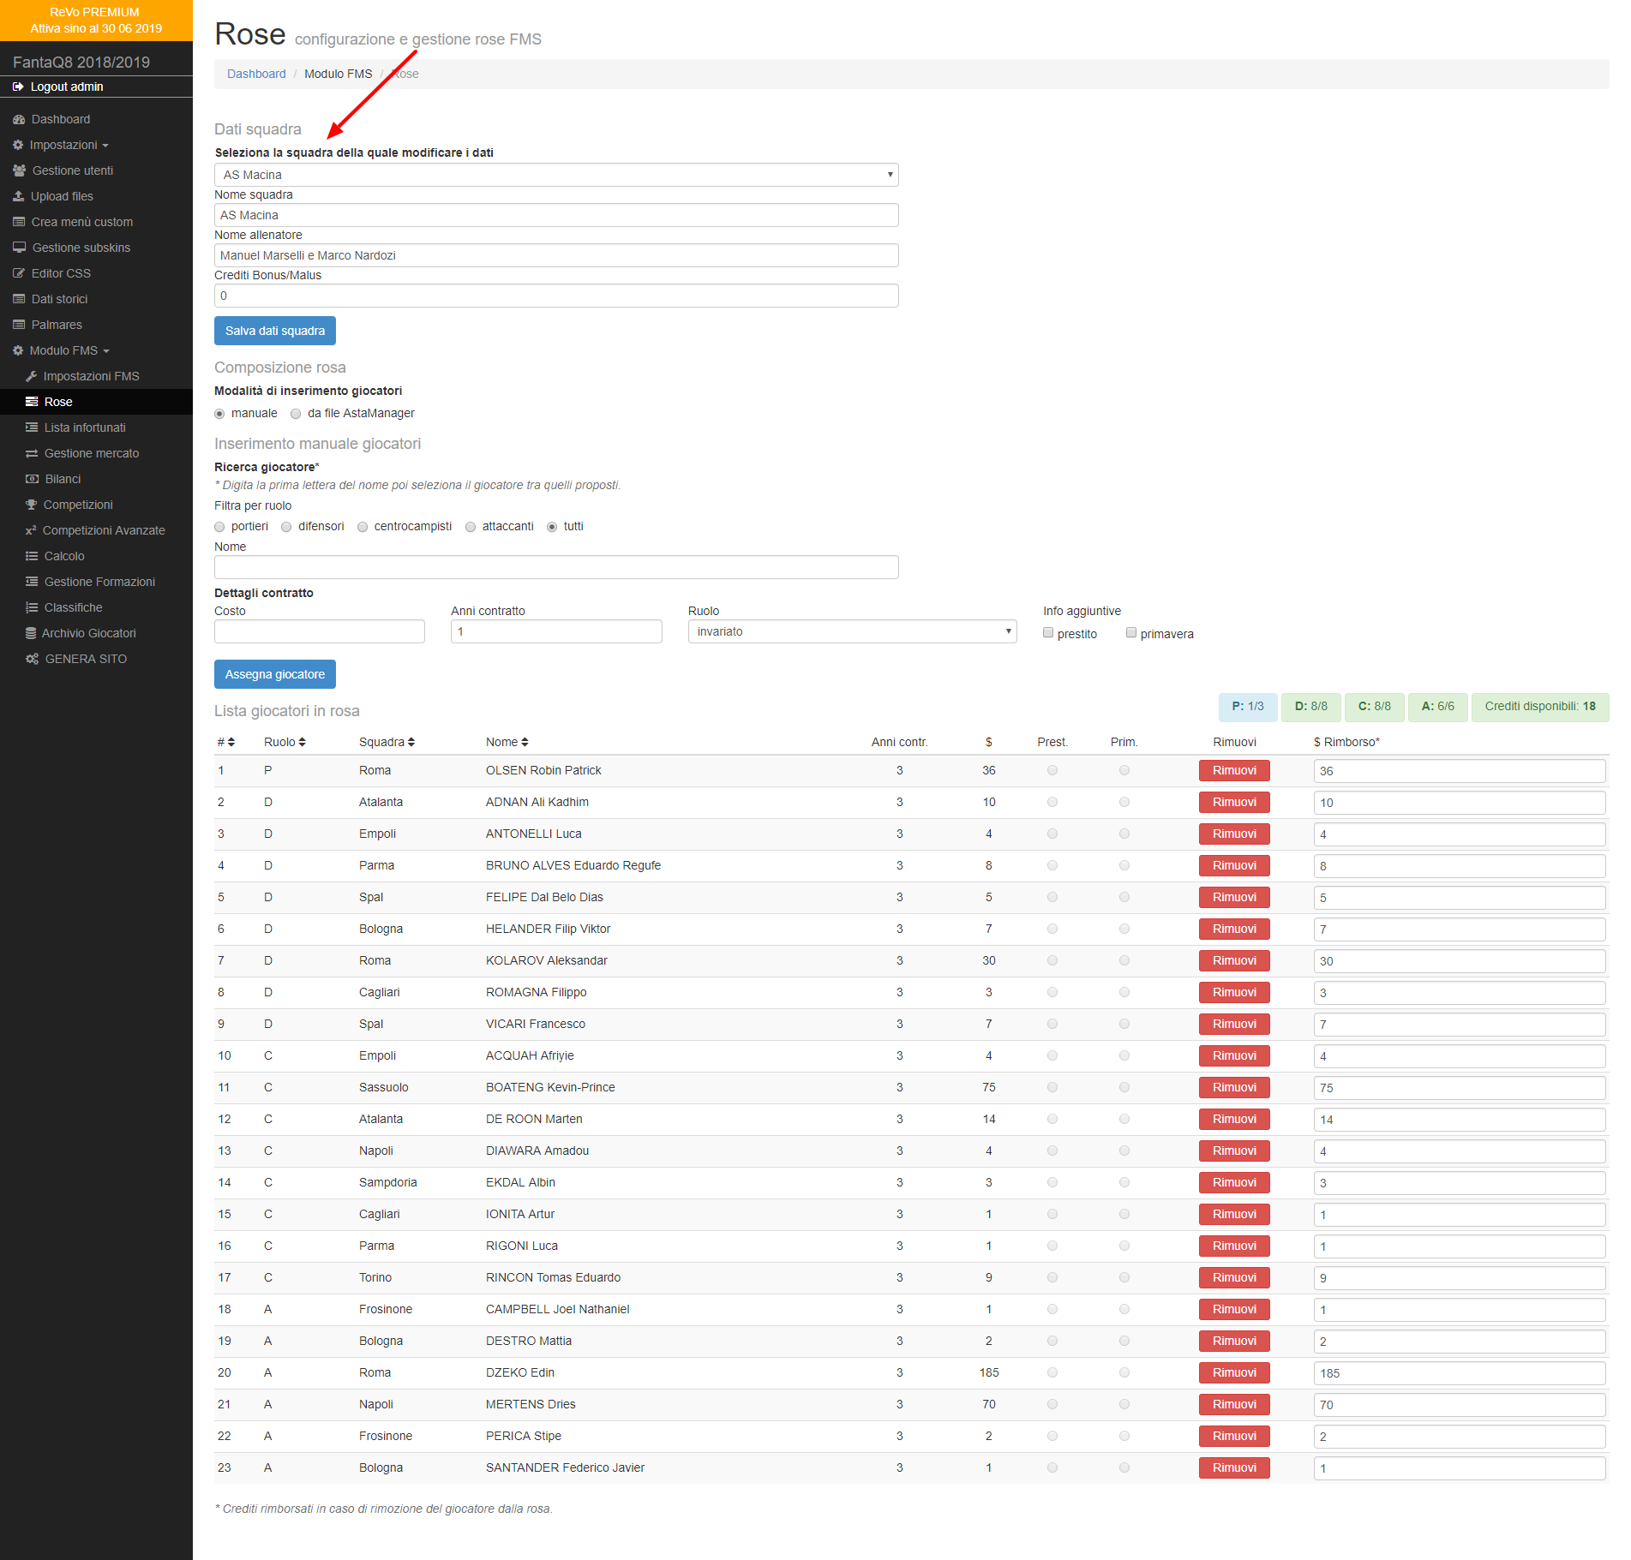The width and height of the screenshot is (1631, 1560).
Task: Sort table by # column arrows
Action: (231, 742)
